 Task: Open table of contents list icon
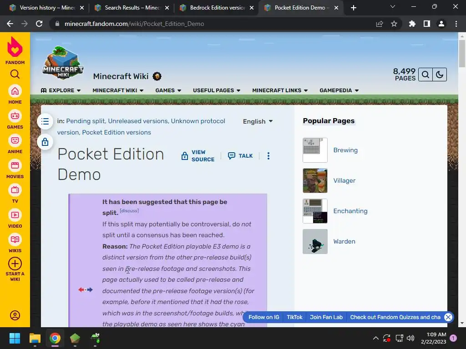pos(45,121)
